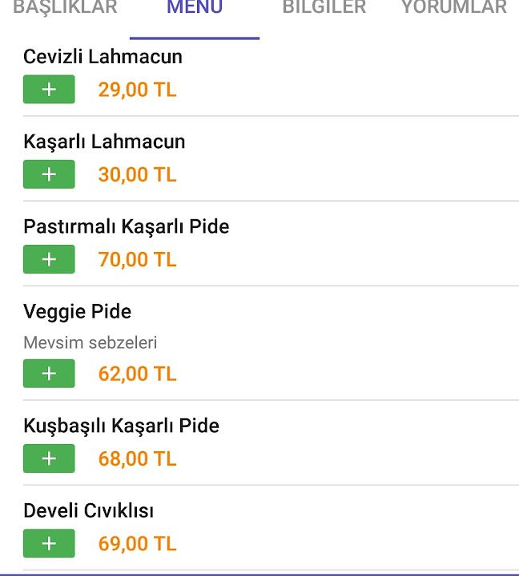Viewport: 519px width, 576px height.
Task: Select the Veggie Pide title
Action: 77,312
